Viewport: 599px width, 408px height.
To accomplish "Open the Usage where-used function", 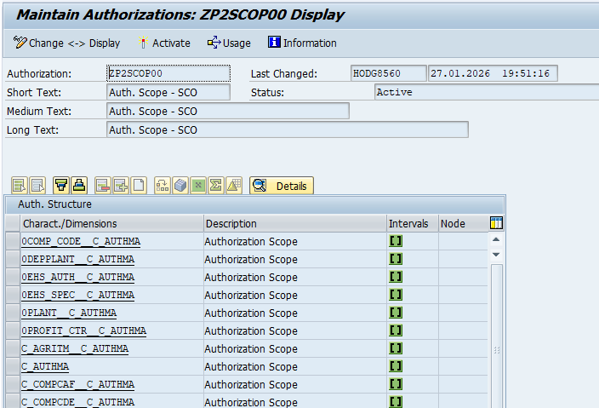I will (x=229, y=43).
